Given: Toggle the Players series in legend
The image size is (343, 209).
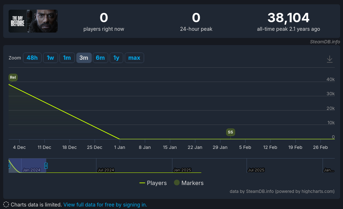Looking at the screenshot, I should (x=153, y=183).
